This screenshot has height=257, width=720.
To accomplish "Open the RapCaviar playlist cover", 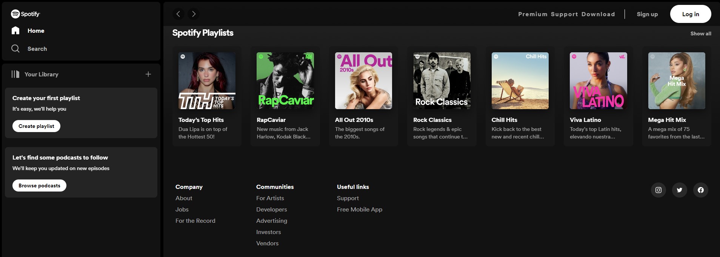I will [285, 81].
